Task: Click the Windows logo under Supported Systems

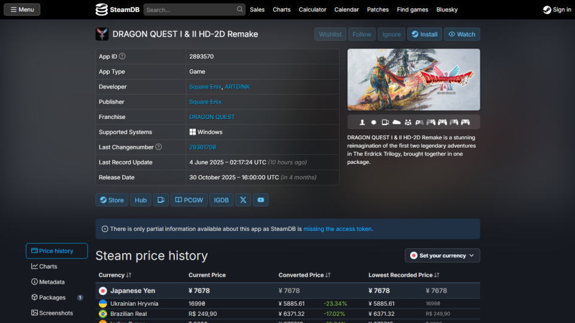Action: [192, 132]
